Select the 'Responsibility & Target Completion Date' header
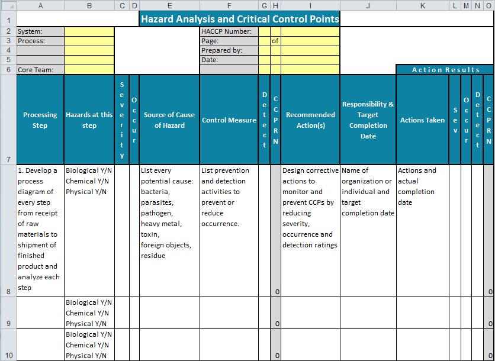Image resolution: width=495 pixels, height=361 pixels. point(368,120)
